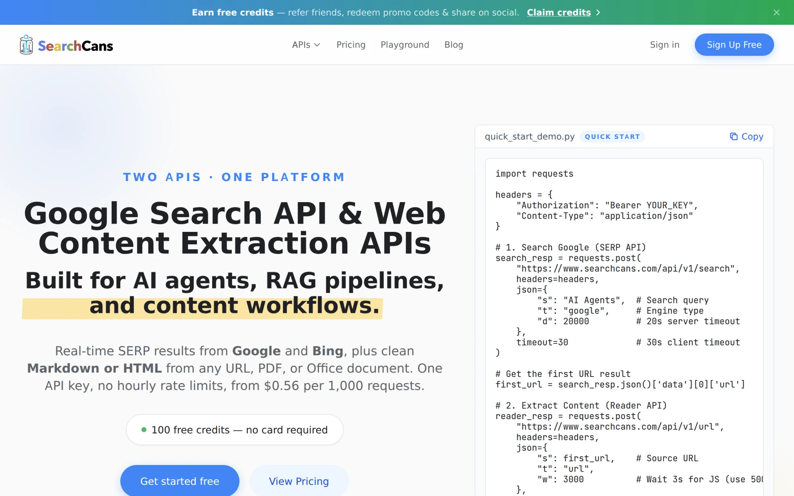Image resolution: width=794 pixels, height=496 pixels.
Task: Expand the APIs dropdown menu
Action: pyautogui.click(x=306, y=45)
